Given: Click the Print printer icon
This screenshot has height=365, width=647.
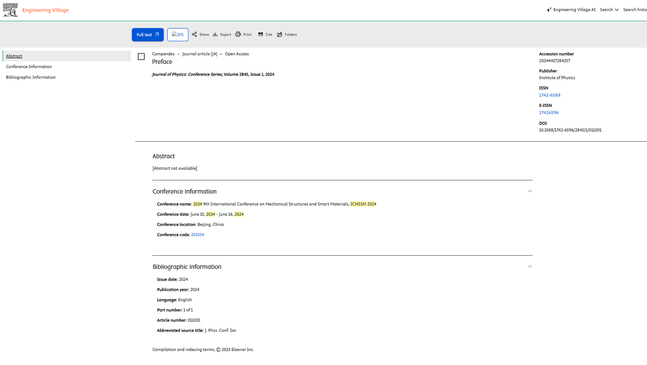Looking at the screenshot, I should 238,34.
